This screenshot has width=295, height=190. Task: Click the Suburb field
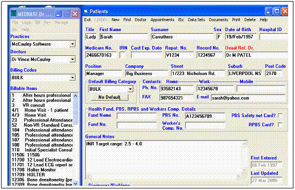(245, 73)
